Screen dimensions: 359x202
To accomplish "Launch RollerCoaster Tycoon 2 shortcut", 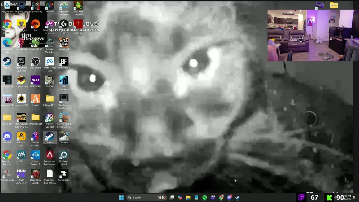I will coord(21,121).
